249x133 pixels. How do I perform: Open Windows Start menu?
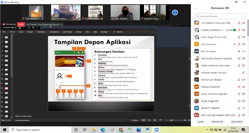coord(5,130)
